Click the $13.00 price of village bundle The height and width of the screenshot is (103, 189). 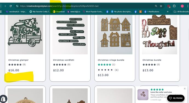point(103,75)
